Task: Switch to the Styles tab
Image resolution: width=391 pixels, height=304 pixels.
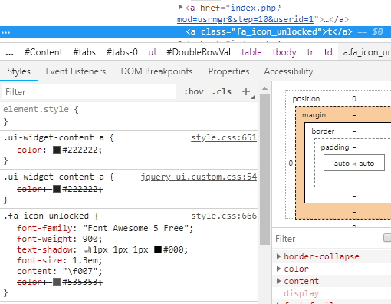Action: (x=18, y=71)
